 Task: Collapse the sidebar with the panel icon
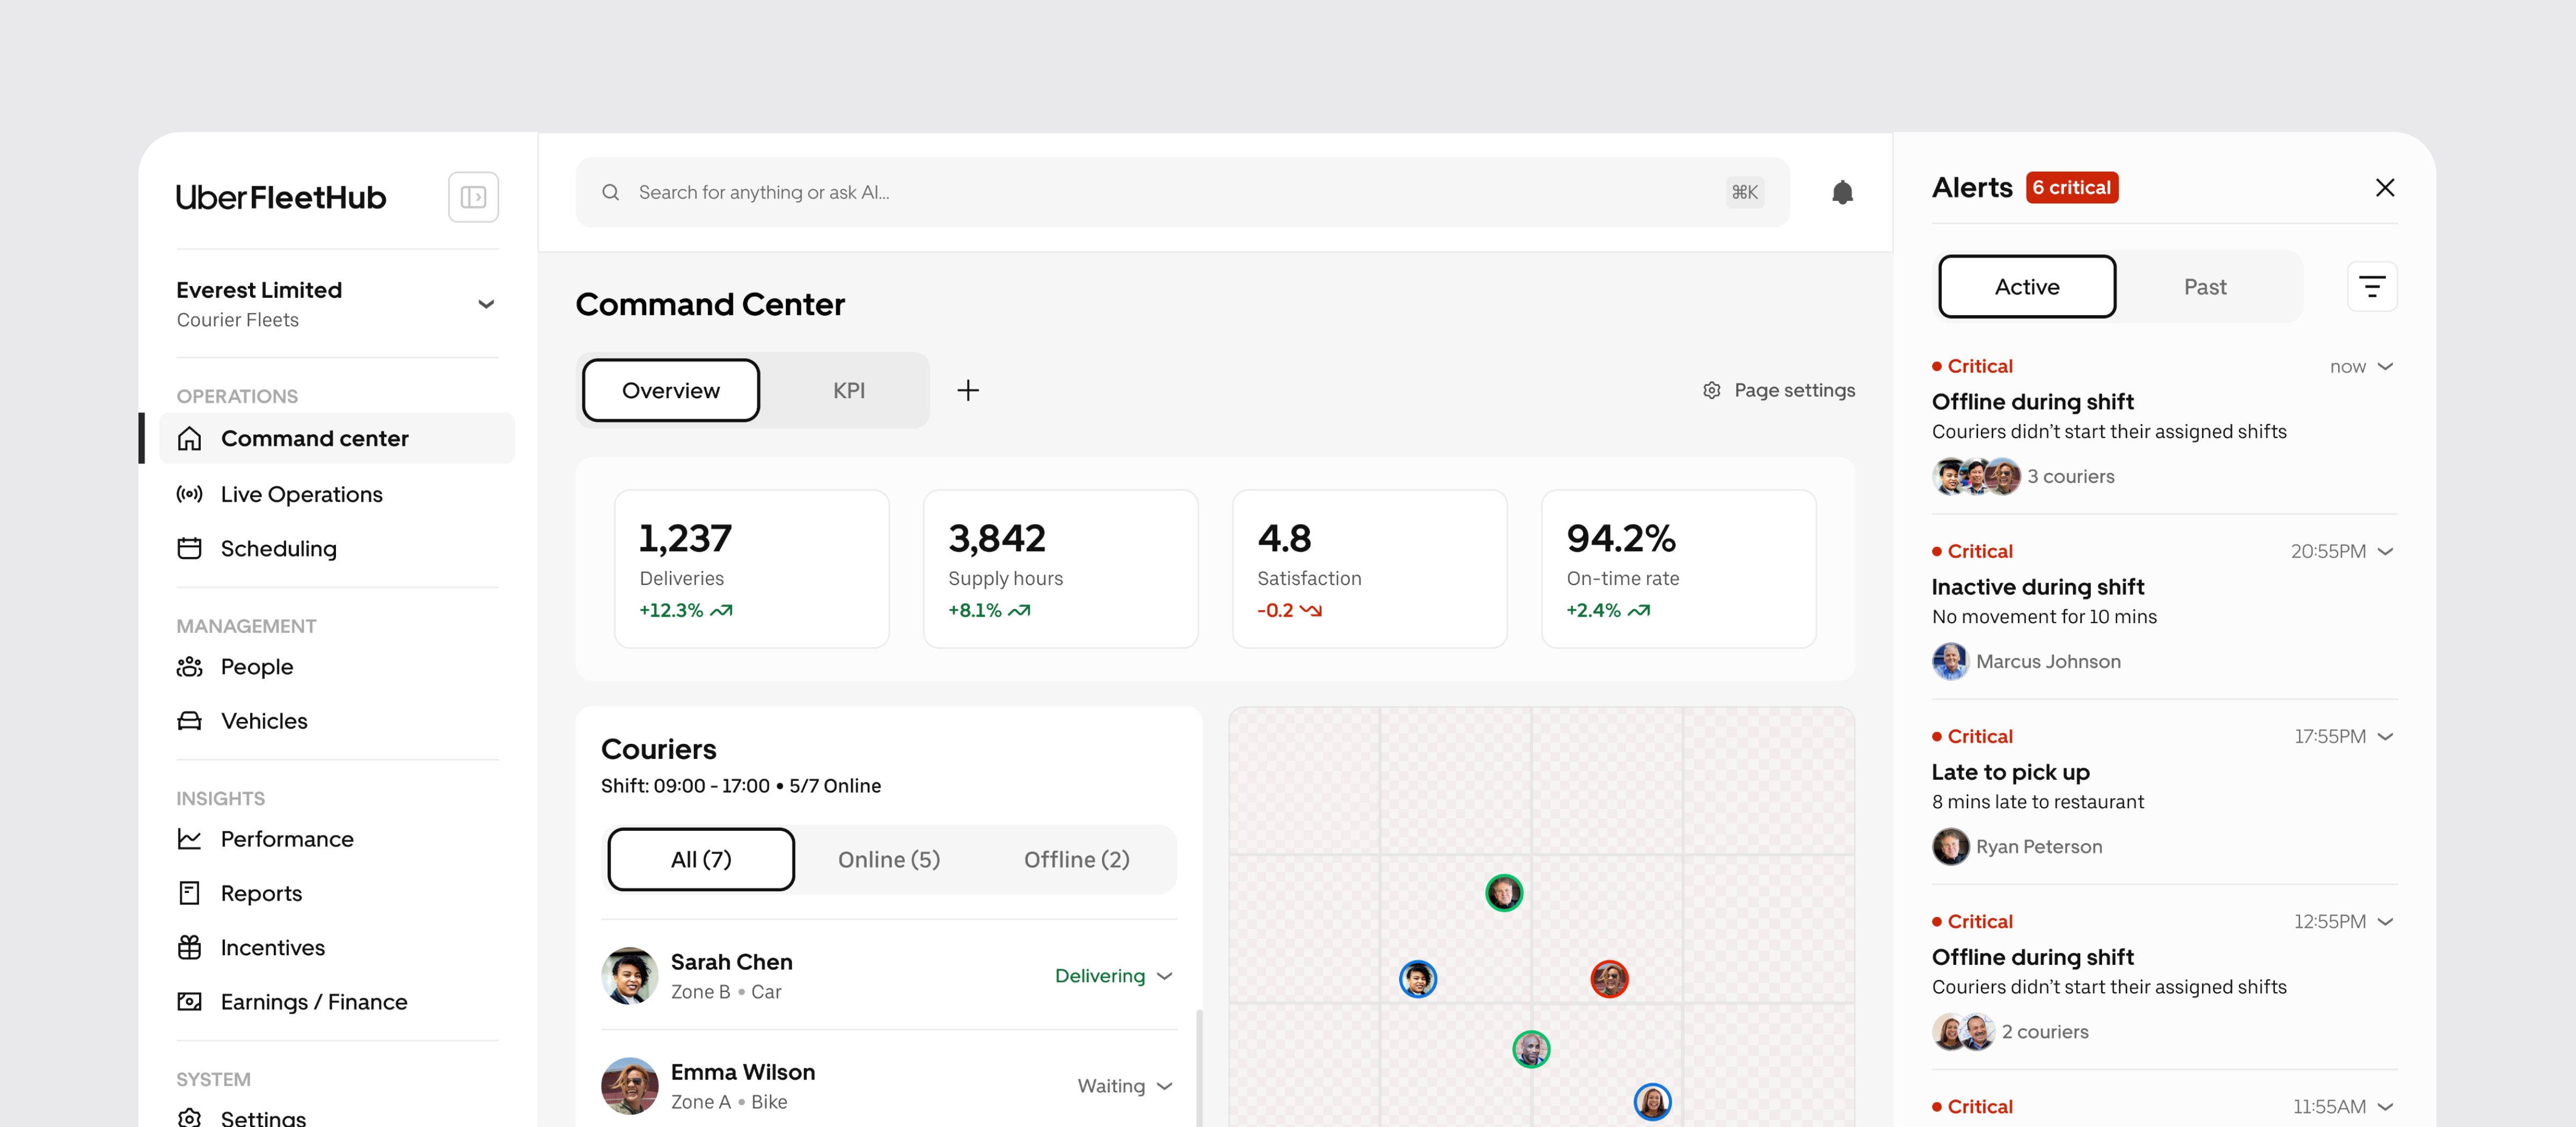(473, 197)
